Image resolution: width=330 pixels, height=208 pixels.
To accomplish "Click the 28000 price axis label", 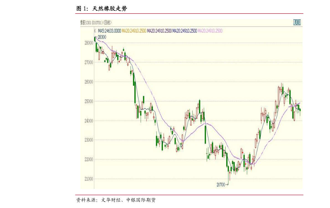I will pos(89,43).
